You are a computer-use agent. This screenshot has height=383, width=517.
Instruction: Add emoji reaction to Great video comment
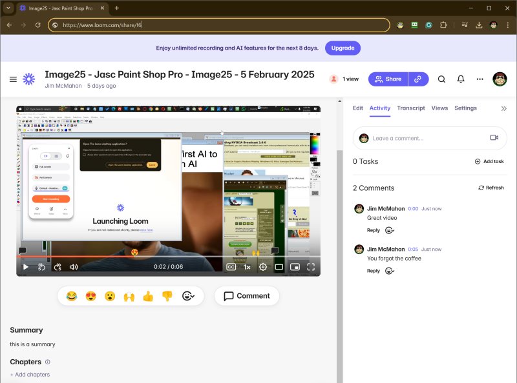(390, 230)
